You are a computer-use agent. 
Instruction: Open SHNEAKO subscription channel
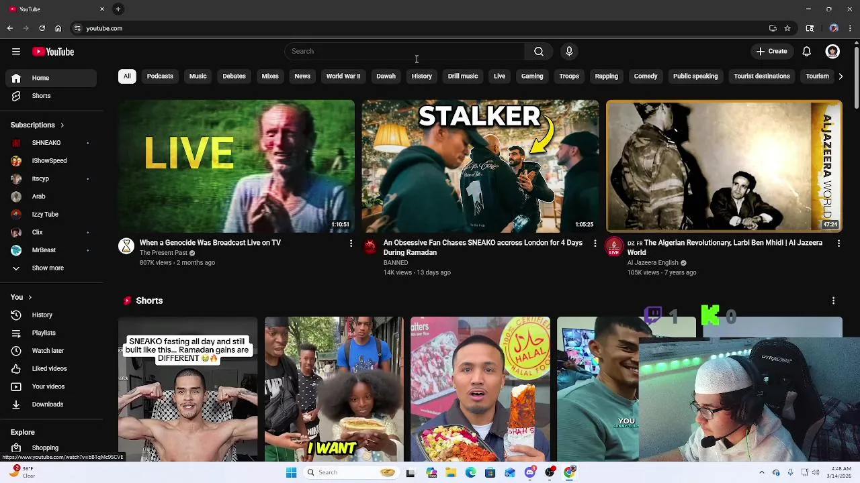pos(52,143)
